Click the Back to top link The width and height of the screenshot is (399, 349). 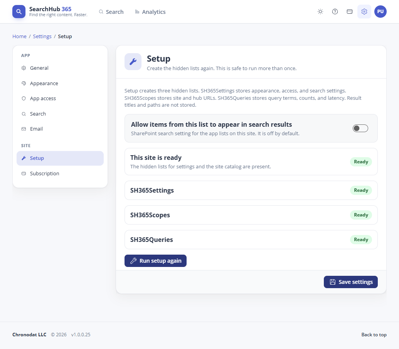374,334
